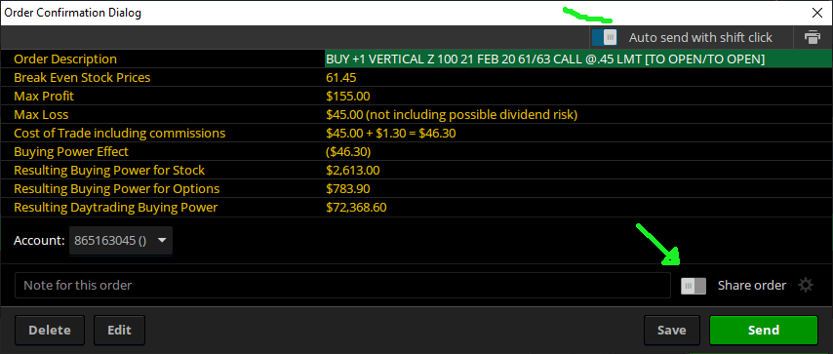The width and height of the screenshot is (833, 354).
Task: Toggle Auto send with shift click
Action: tap(604, 37)
